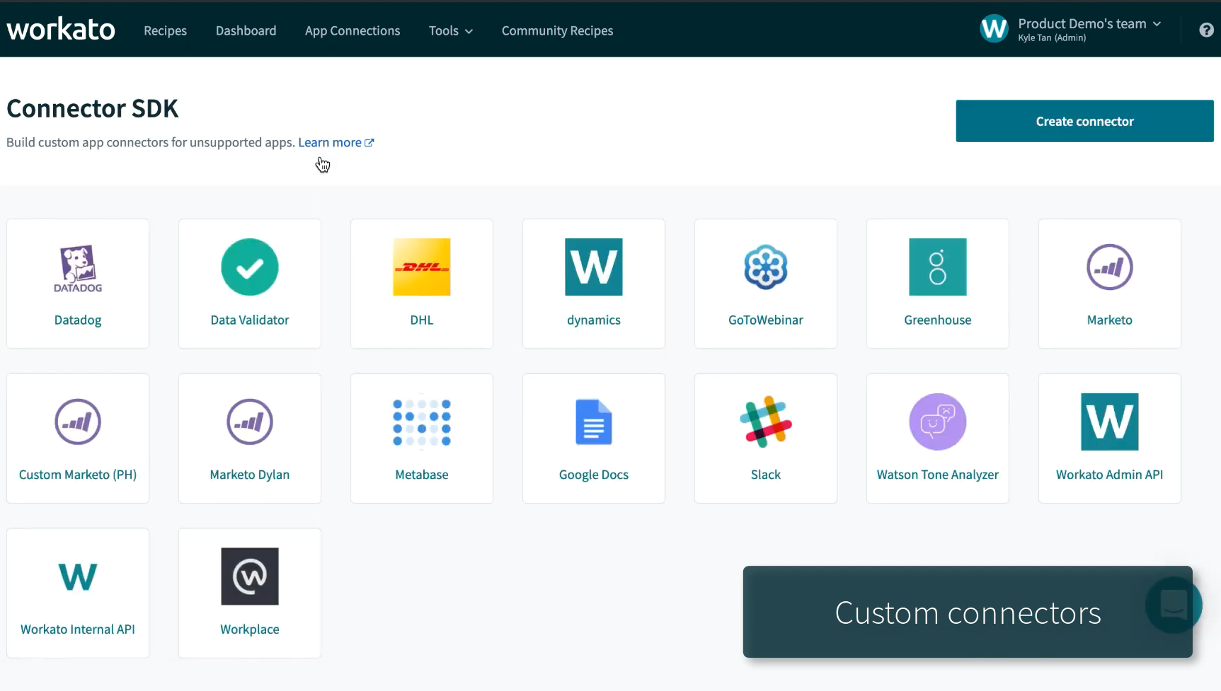The width and height of the screenshot is (1221, 691).
Task: Open the Greenhouse connector icon
Action: pyautogui.click(x=938, y=267)
